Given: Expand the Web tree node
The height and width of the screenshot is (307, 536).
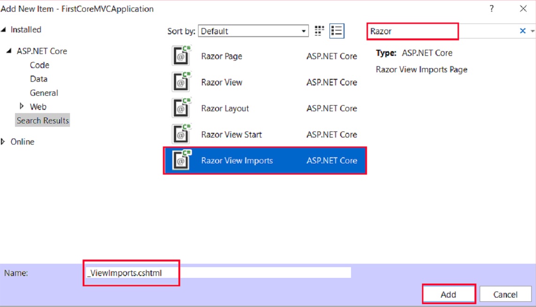Looking at the screenshot, I should coord(22,106).
